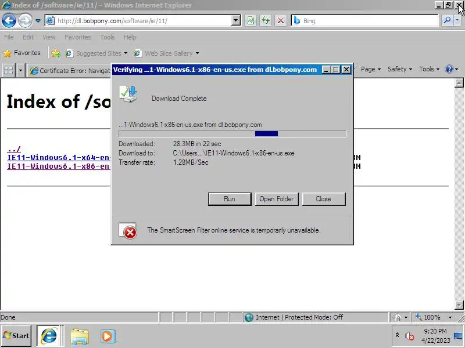This screenshot has width=465, height=348.
Task: Expand Web Slice Gallery dropdown arrow
Action: pos(197,53)
